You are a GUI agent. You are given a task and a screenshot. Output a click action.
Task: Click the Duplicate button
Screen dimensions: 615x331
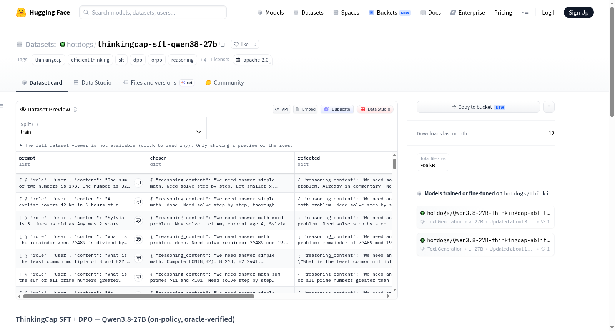pos(337,109)
